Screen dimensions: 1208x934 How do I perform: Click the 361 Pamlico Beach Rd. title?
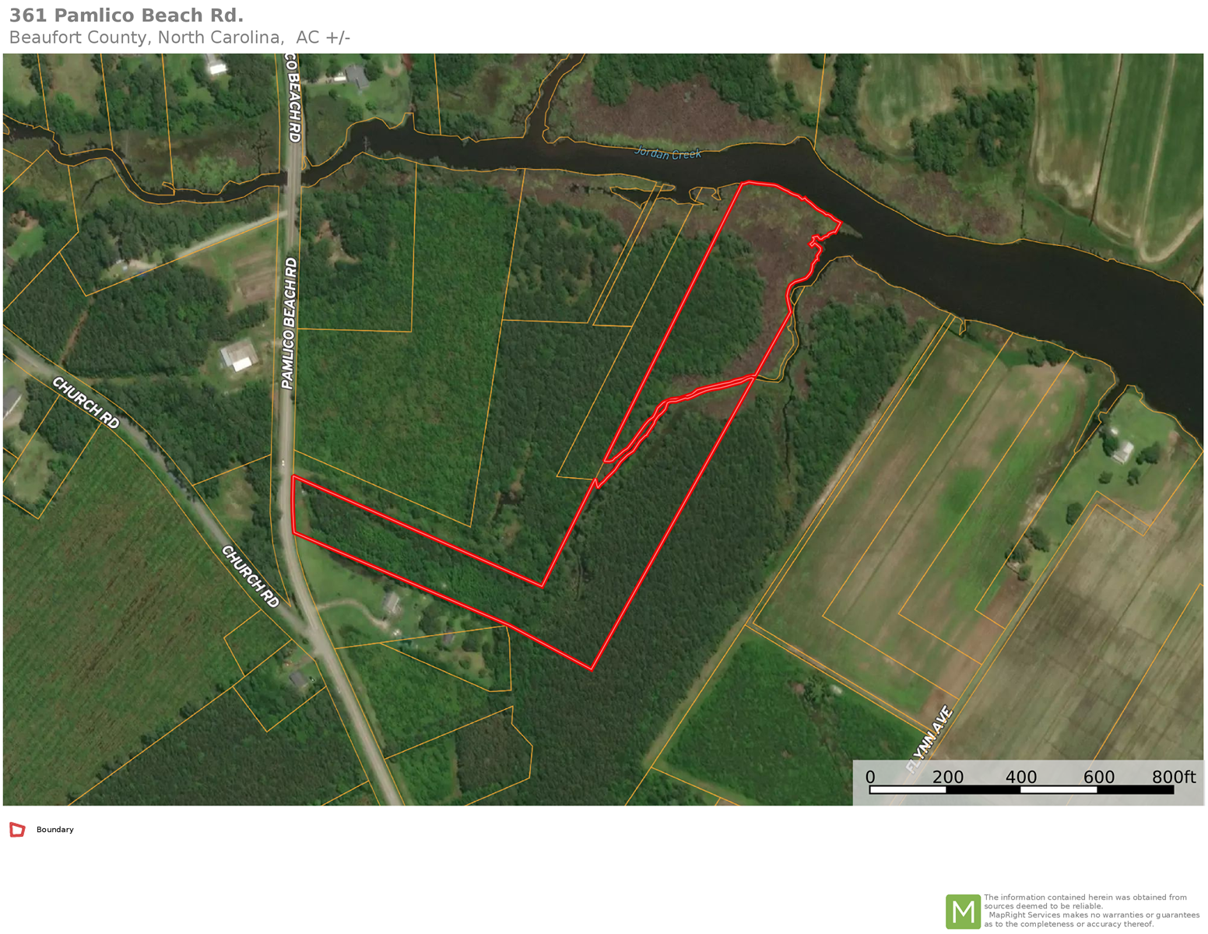tap(126, 15)
